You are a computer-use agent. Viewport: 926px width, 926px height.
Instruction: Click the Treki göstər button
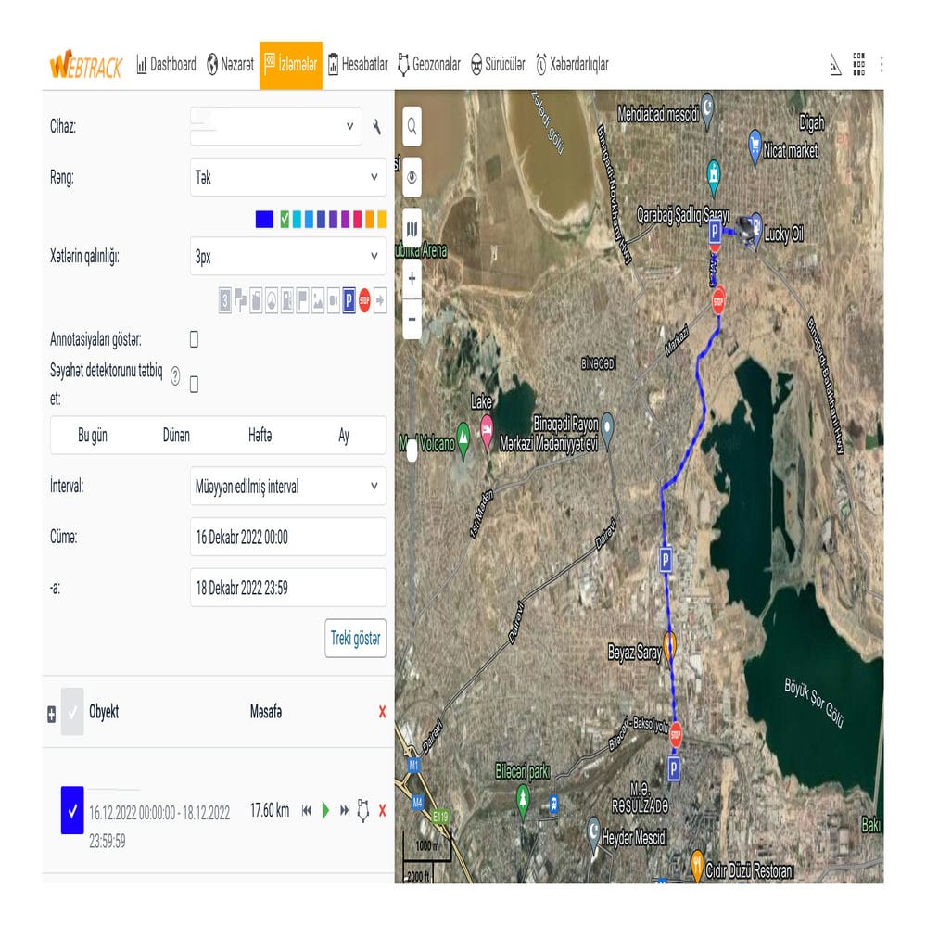[x=355, y=639]
